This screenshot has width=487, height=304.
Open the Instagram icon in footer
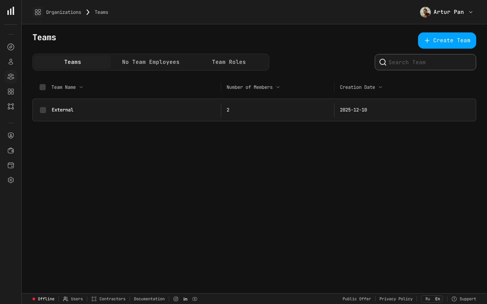(x=176, y=299)
